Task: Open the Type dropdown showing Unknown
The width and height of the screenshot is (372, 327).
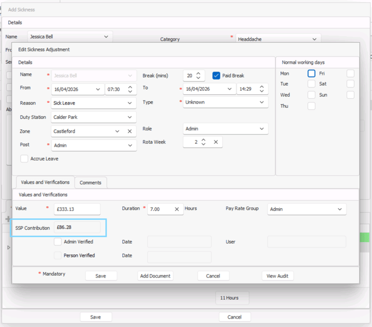Action: pos(262,103)
